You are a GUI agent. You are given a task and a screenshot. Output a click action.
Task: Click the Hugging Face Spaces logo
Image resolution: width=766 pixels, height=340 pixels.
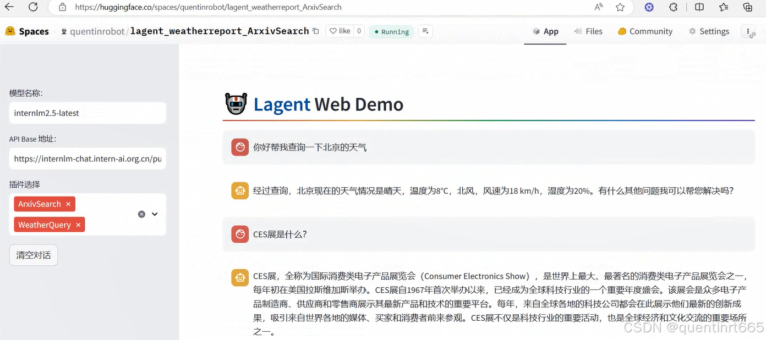click(10, 31)
